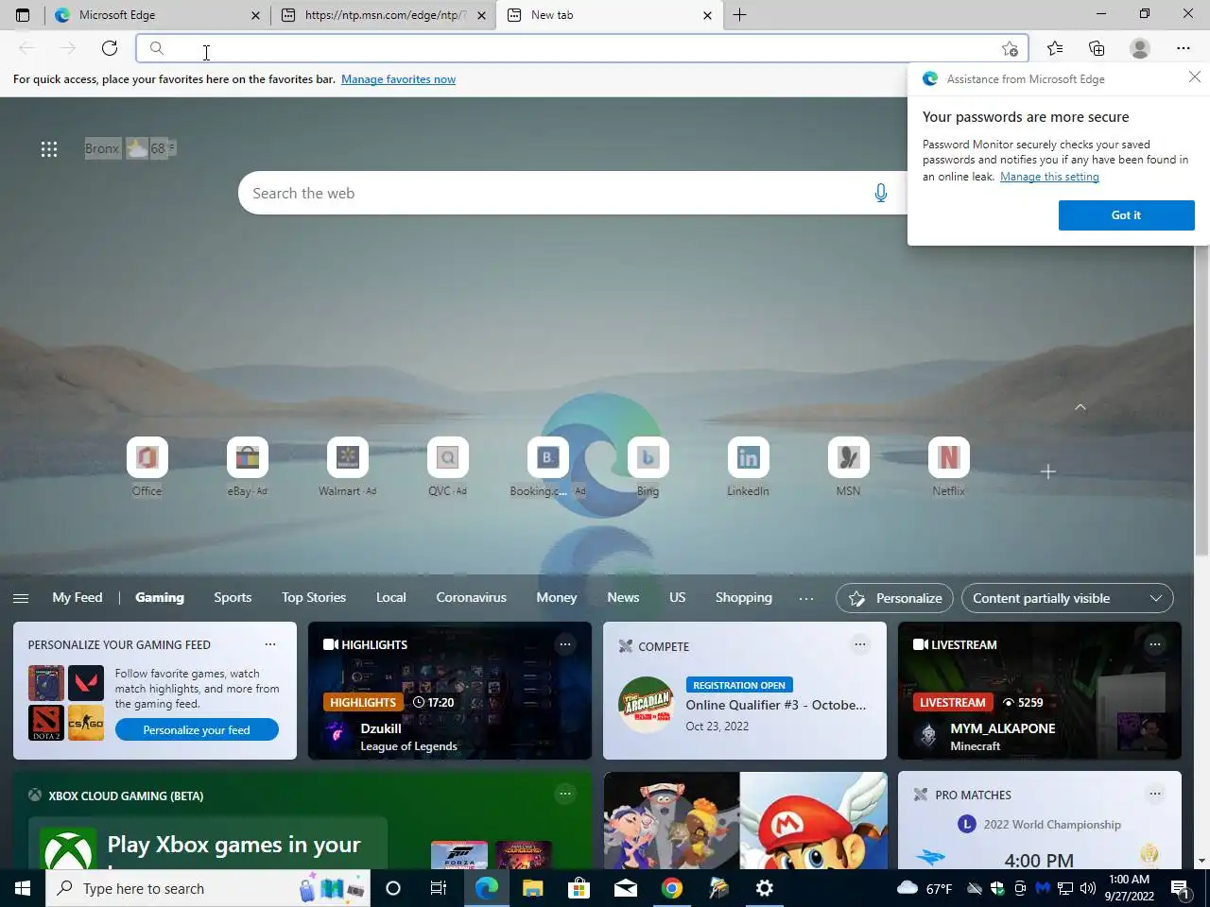Open the app launcher grid icon
Screen dimensions: 1210x907
coord(49,148)
